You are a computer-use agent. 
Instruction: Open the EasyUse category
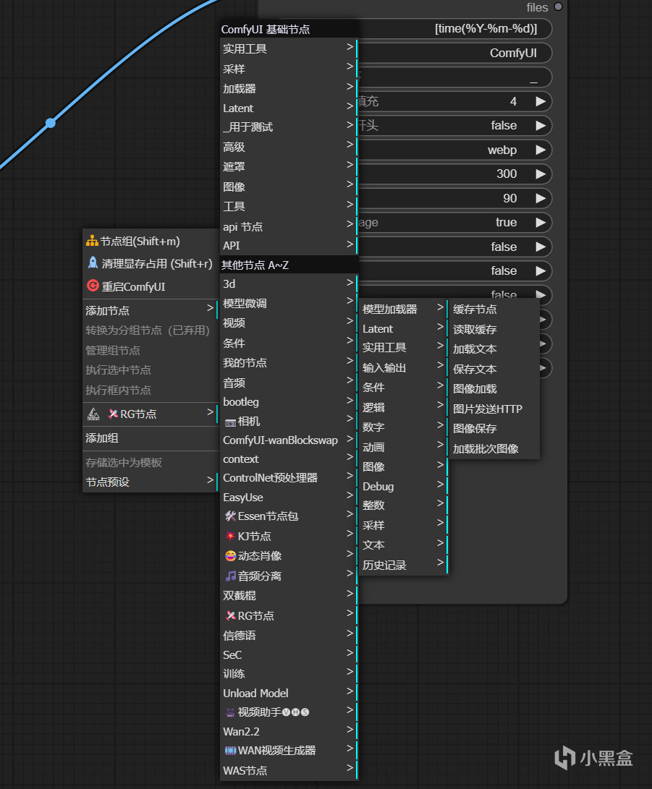coord(289,497)
